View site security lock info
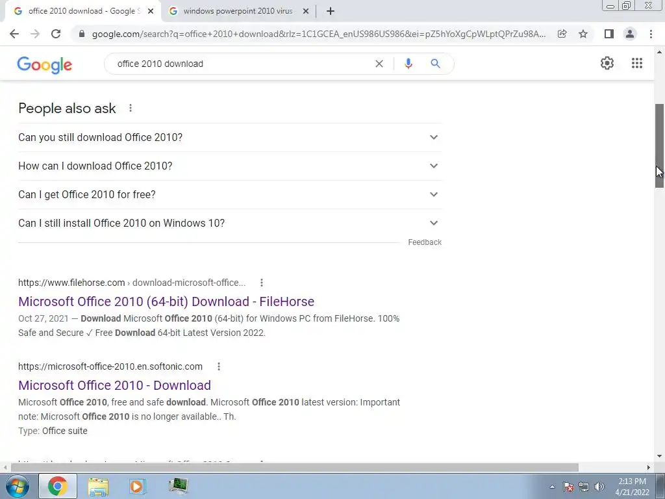The image size is (665, 499). (82, 34)
